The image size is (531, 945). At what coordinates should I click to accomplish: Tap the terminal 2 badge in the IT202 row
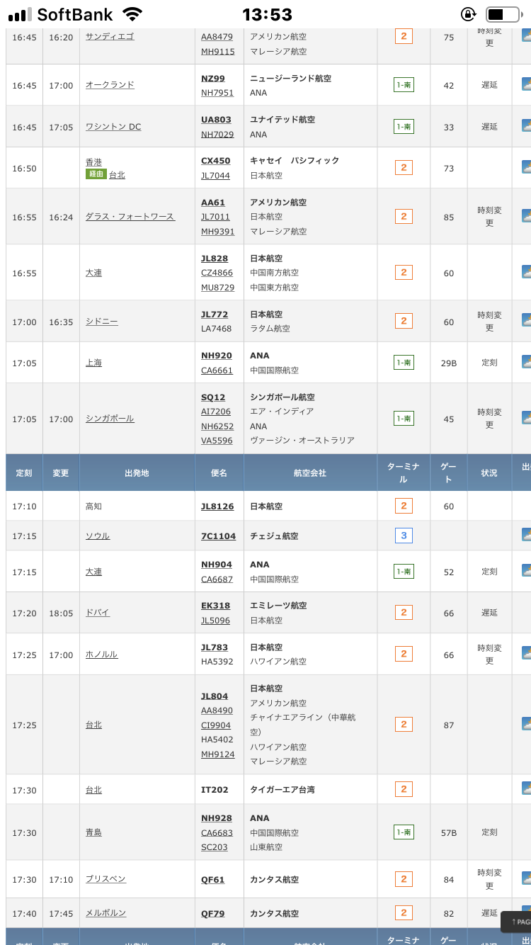click(404, 789)
